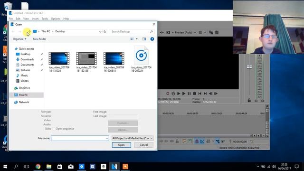Click the timeline zoom magnifier icon
This screenshot has width=304, height=171.
point(267,136)
